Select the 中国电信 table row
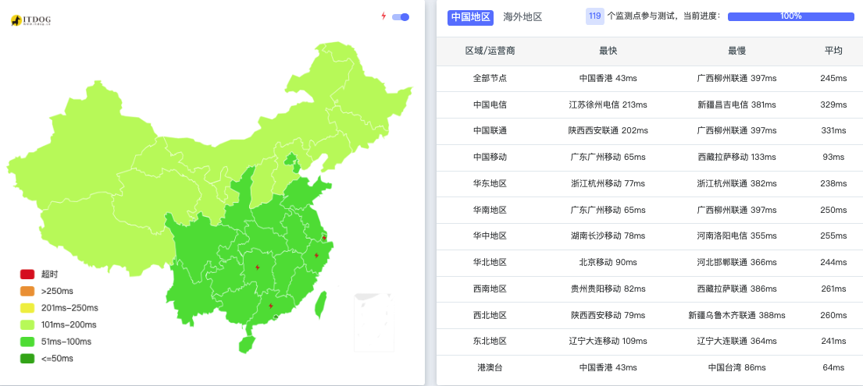Image resolution: width=863 pixels, height=386 pixels. click(x=490, y=104)
